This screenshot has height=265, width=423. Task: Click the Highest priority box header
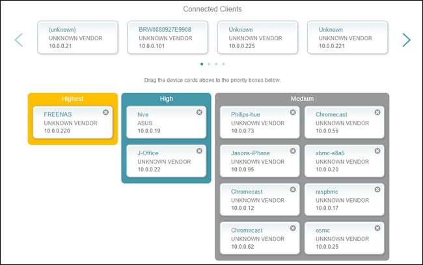(73, 99)
